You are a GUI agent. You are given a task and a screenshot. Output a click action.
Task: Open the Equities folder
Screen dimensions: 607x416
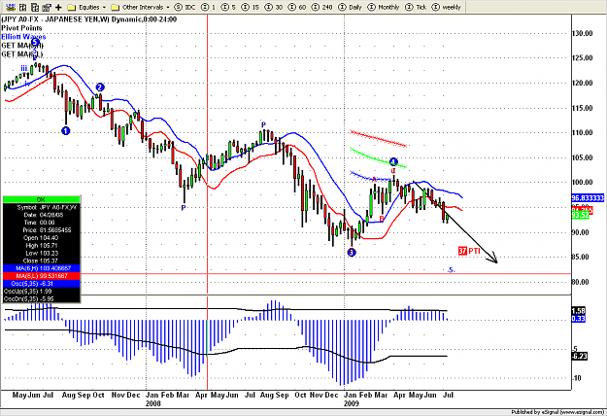click(84, 7)
